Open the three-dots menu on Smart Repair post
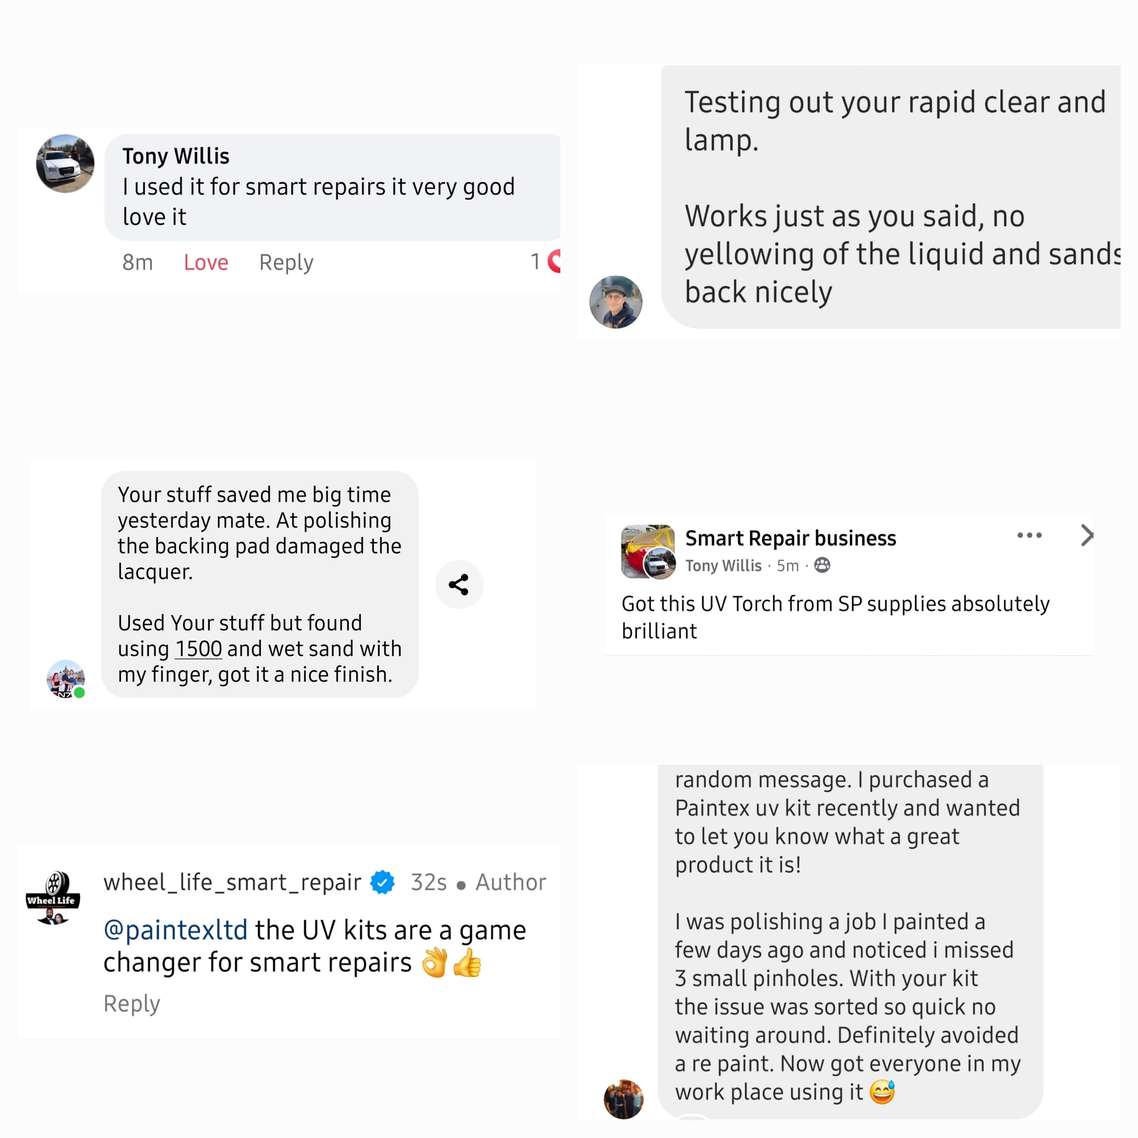This screenshot has width=1138, height=1138. pos(1029,535)
